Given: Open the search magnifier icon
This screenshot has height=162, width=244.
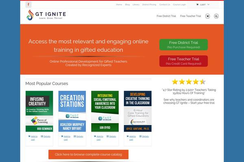Looking at the screenshot, I should coord(216,16).
